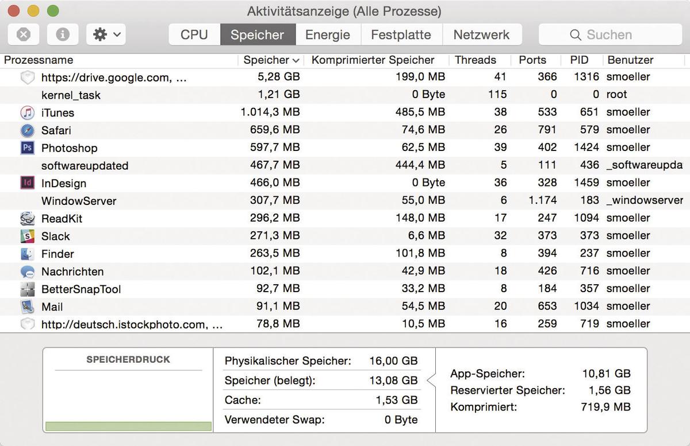Click the Mail process name
Screen dimensions: 690x446
52,307
